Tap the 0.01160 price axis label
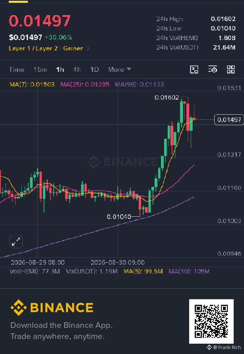Image resolution: width=244 pixels, height=354 pixels. click(229, 188)
